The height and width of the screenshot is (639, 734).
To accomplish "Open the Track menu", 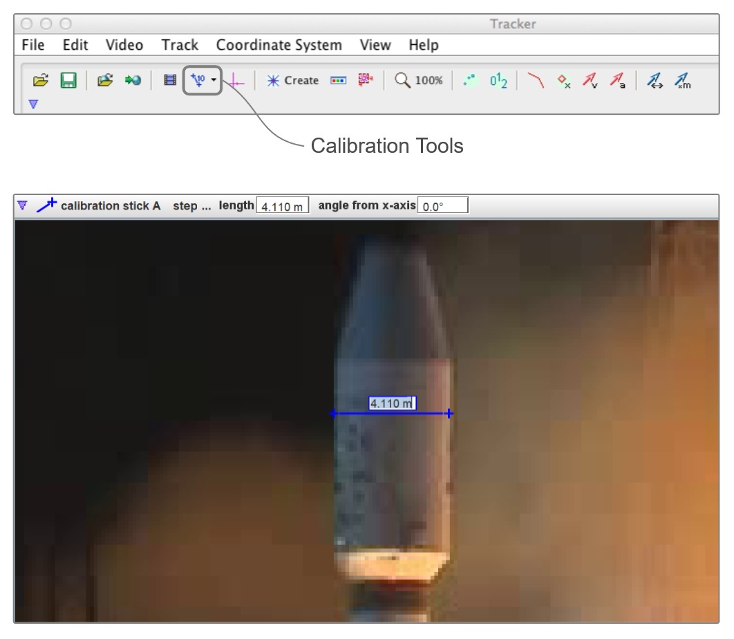I will (179, 45).
